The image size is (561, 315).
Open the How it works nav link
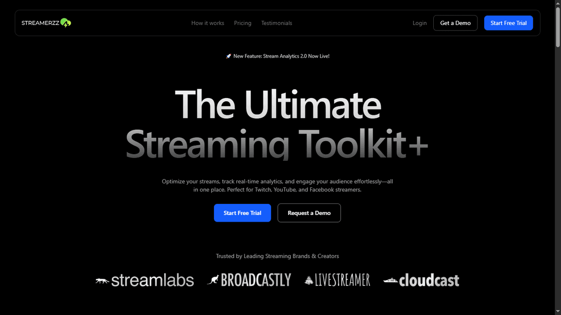[x=207, y=23]
